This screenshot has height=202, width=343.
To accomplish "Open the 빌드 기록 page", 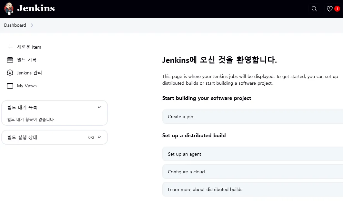I will pos(27,60).
